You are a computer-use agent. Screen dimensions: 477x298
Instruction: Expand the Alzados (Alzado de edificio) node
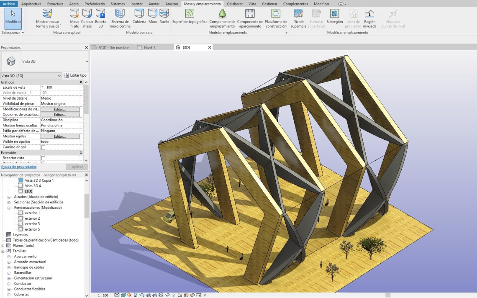(x=9, y=197)
